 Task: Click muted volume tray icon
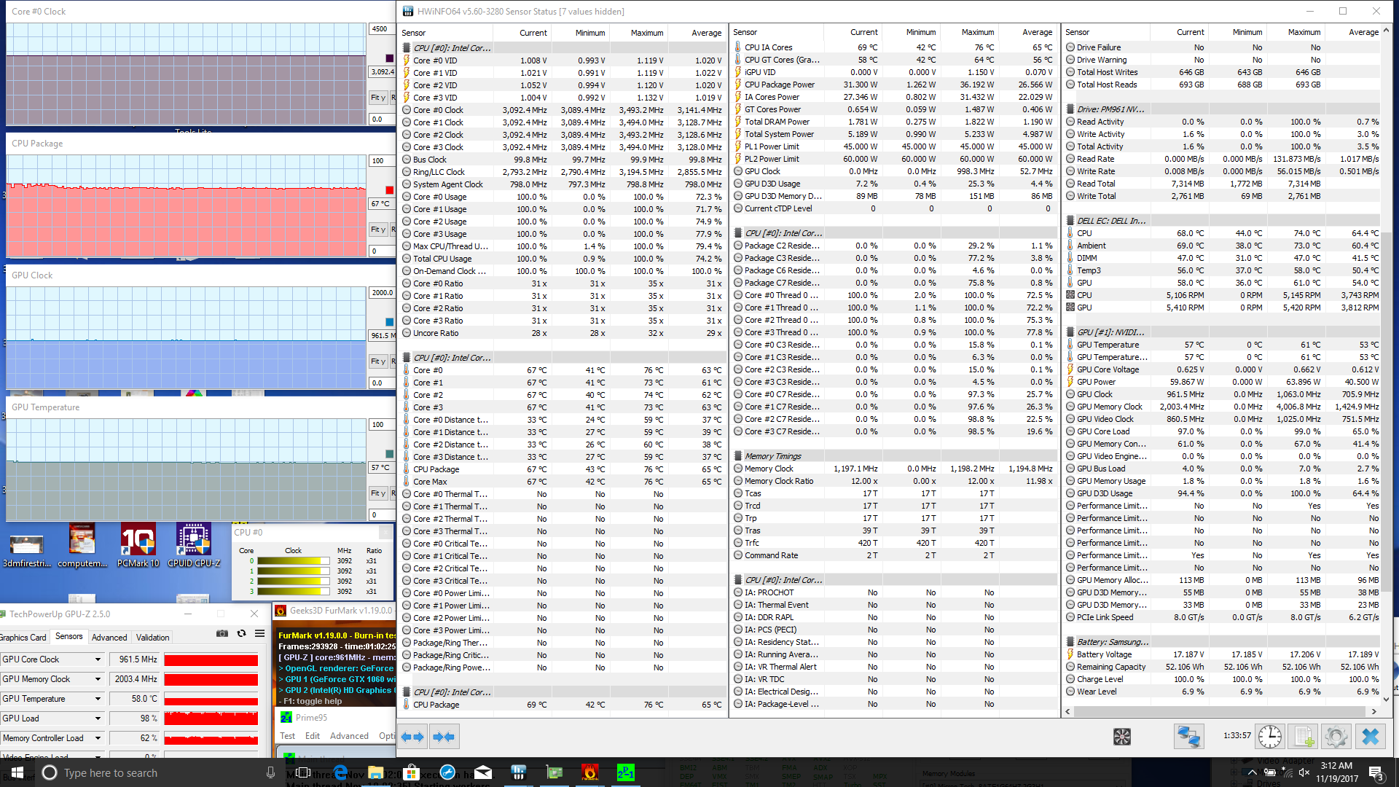[1304, 772]
